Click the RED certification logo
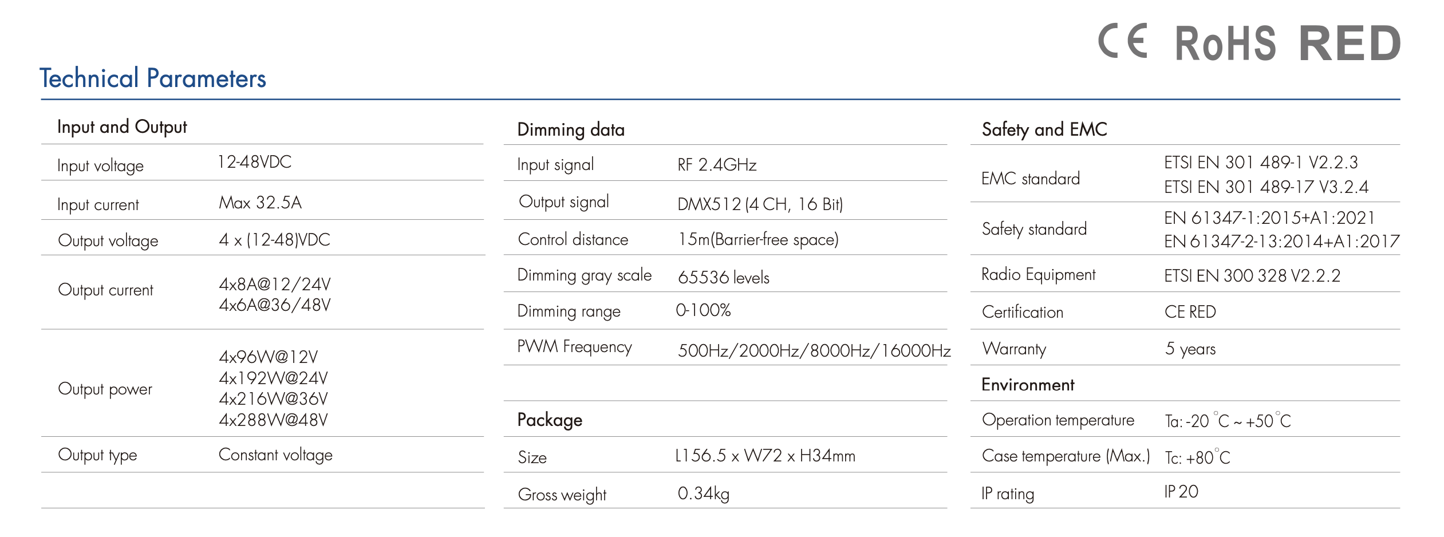 1350,44
